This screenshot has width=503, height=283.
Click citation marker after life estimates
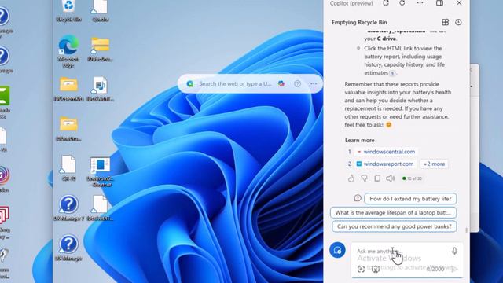[x=392, y=73]
